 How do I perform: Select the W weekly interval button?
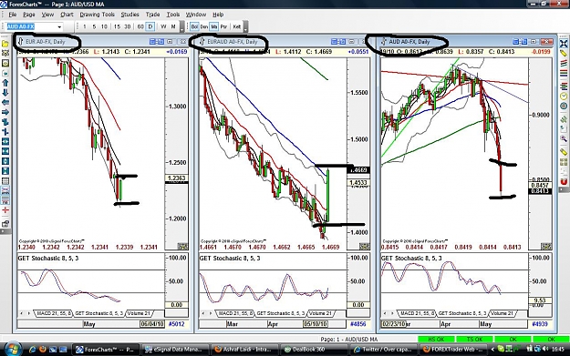pos(163,26)
